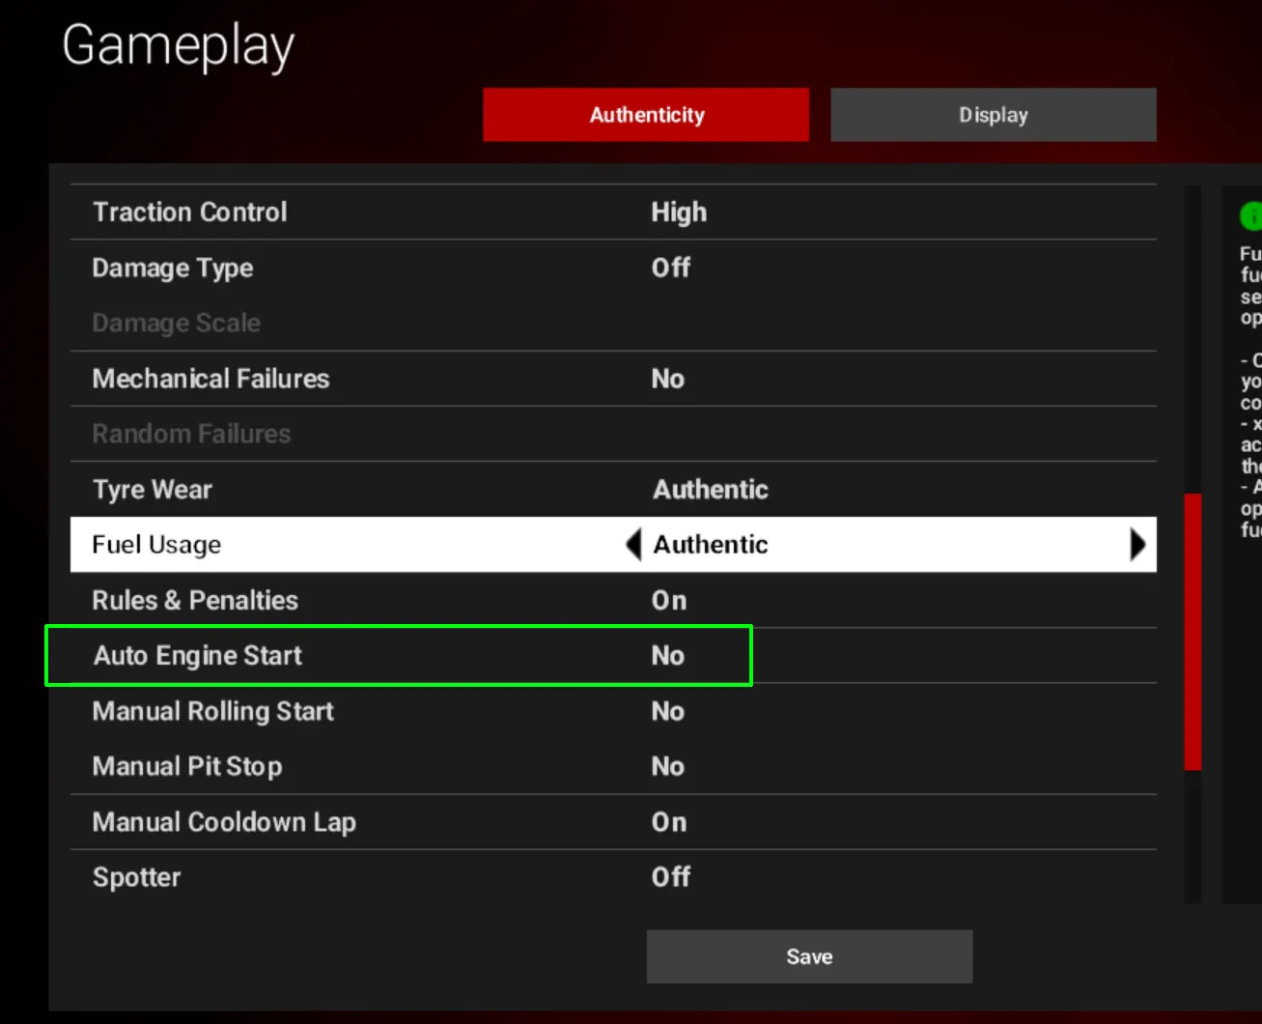1262x1024 pixels.
Task: Click the Off value for Spotter
Action: click(671, 877)
